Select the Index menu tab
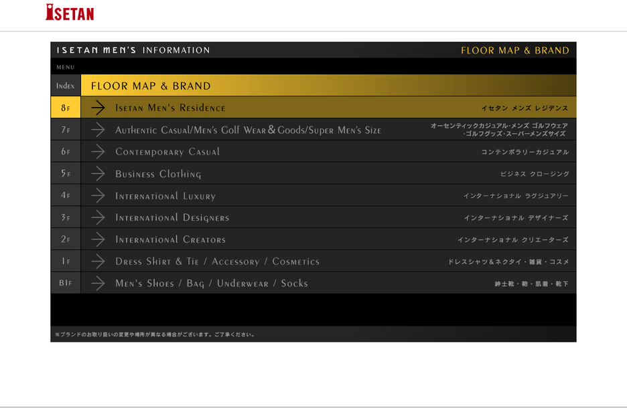This screenshot has width=627, height=408. pos(66,86)
